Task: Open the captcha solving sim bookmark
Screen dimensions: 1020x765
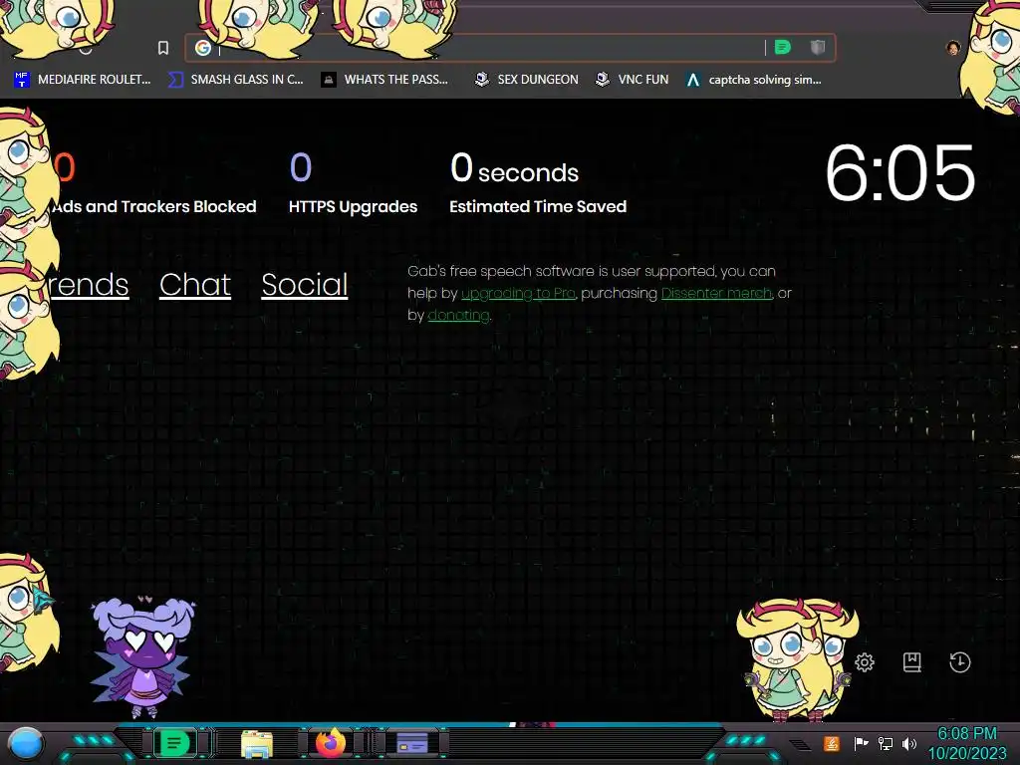Action: pyautogui.click(x=754, y=80)
